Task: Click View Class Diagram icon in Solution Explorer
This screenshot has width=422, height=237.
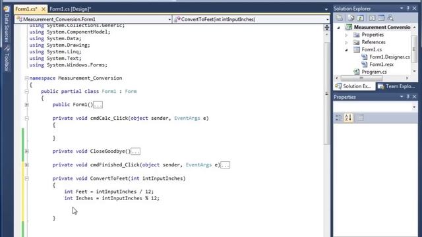Action: point(390,18)
